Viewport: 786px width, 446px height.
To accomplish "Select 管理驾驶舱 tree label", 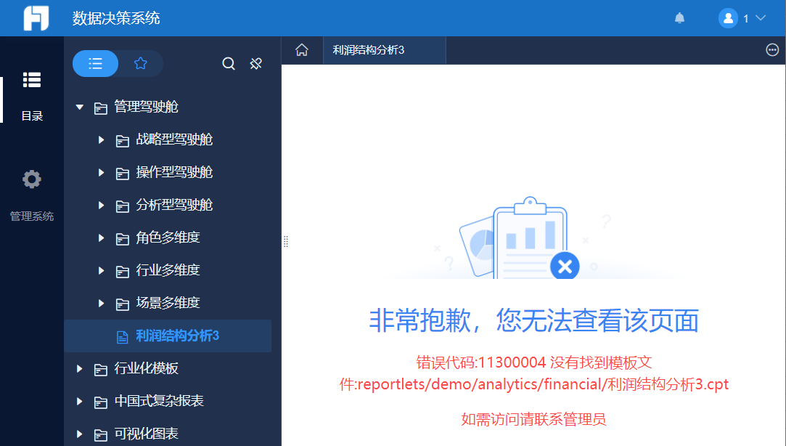I will (146, 107).
